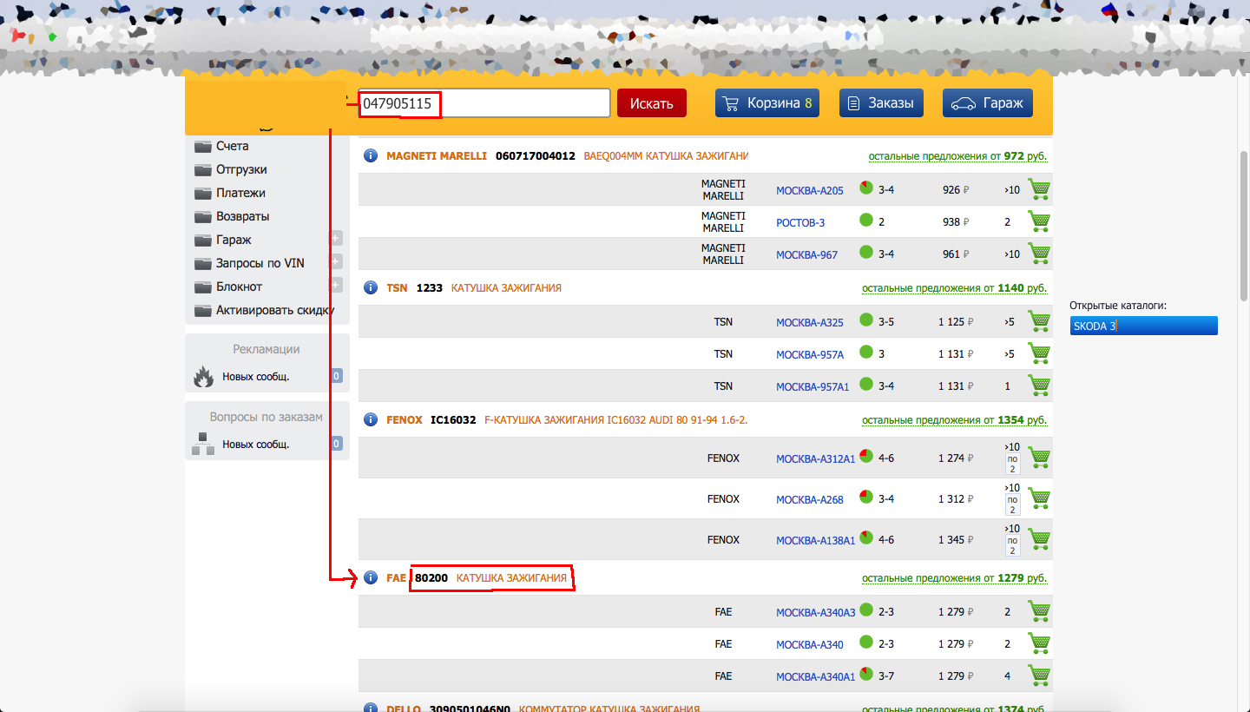This screenshot has width=1250, height=712.
Task: Click article number 060717004012
Action: [x=536, y=156]
